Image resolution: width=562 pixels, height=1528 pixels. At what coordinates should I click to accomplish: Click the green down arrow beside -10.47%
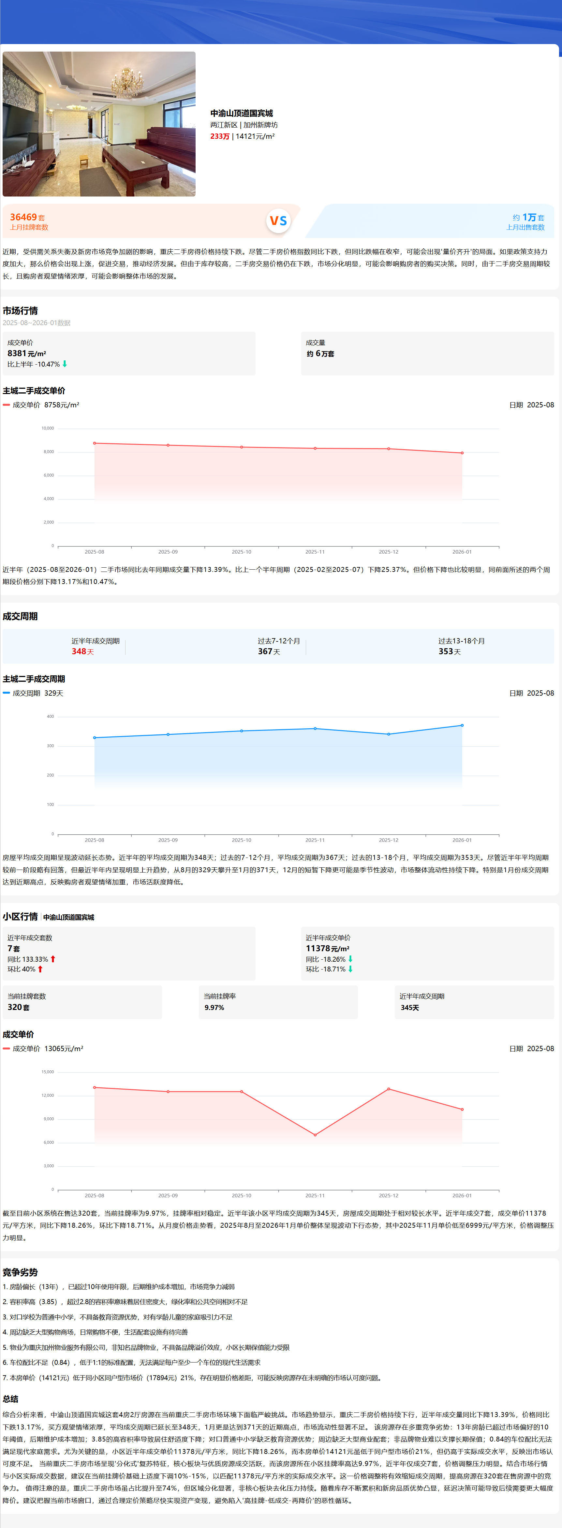pos(65,364)
